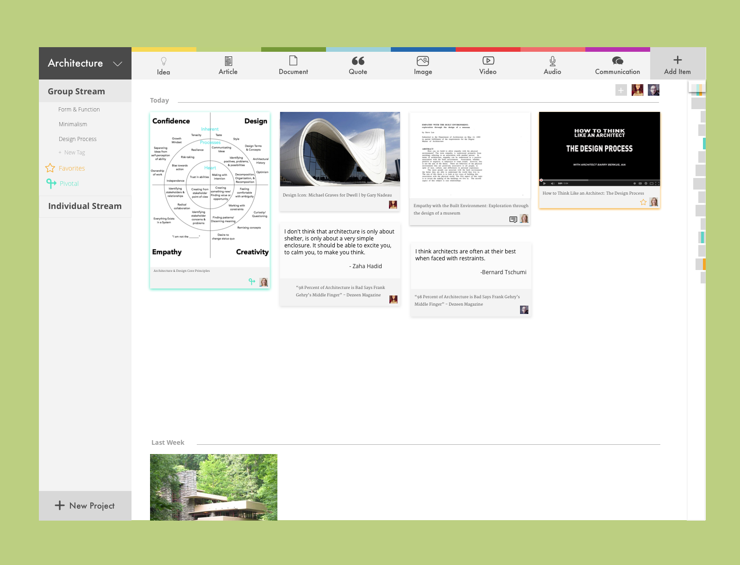Open comments on the Empathy document card

tap(513, 219)
